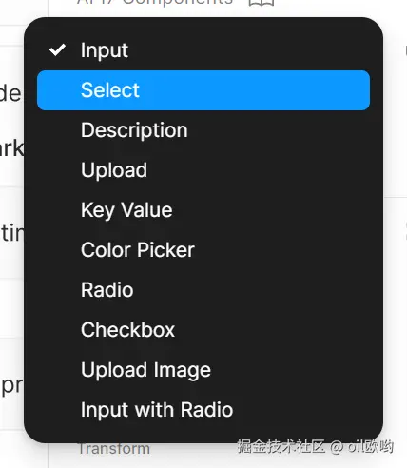
Task: Pick the Color Picker option
Action: tap(203, 250)
